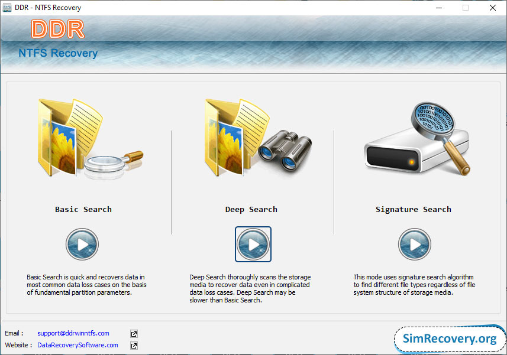Click the SimRecovery.org badge

(449, 339)
